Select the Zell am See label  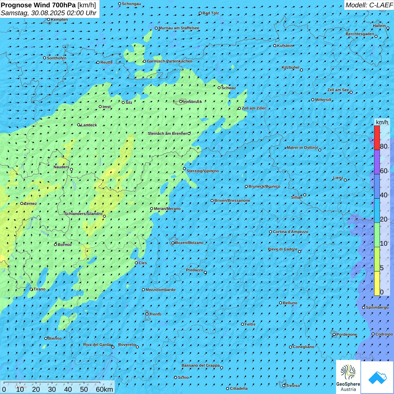[x=338, y=90]
